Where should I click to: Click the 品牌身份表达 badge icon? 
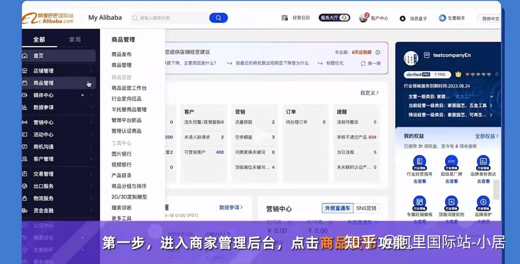[x=483, y=163]
